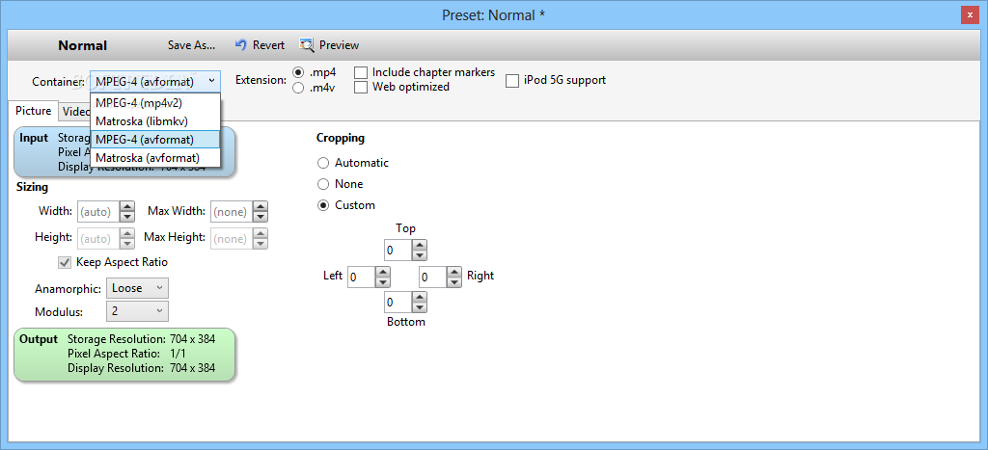
Task: Click the Bottom crop value field
Action: coord(398,303)
